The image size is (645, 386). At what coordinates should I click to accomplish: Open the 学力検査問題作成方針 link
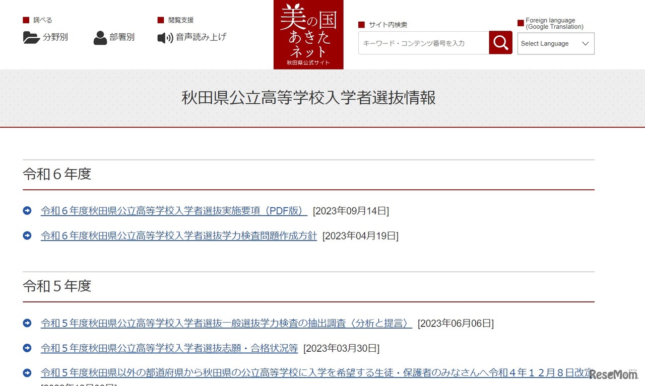pos(178,236)
